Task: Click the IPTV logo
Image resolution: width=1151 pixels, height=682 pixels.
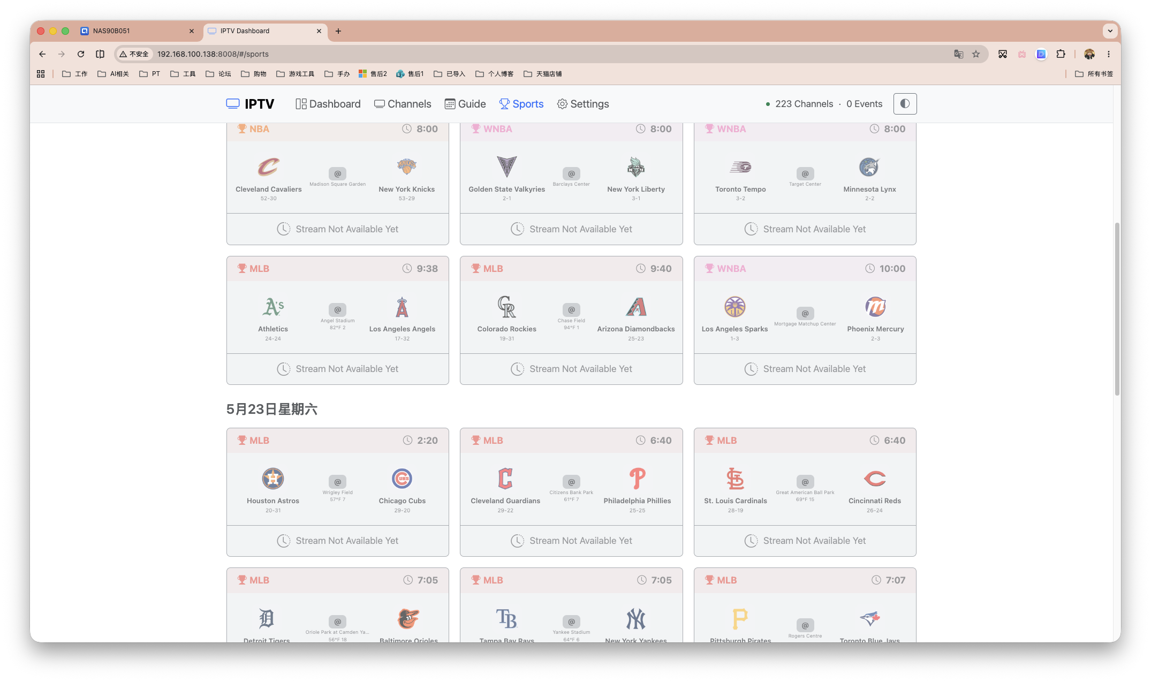Action: click(250, 104)
